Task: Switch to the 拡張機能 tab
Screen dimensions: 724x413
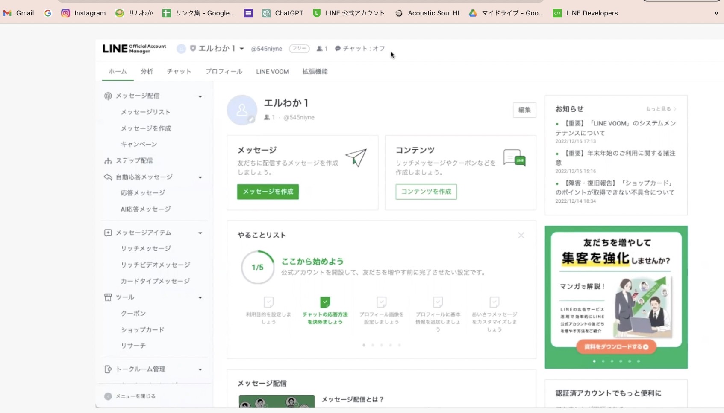Action: click(x=315, y=71)
